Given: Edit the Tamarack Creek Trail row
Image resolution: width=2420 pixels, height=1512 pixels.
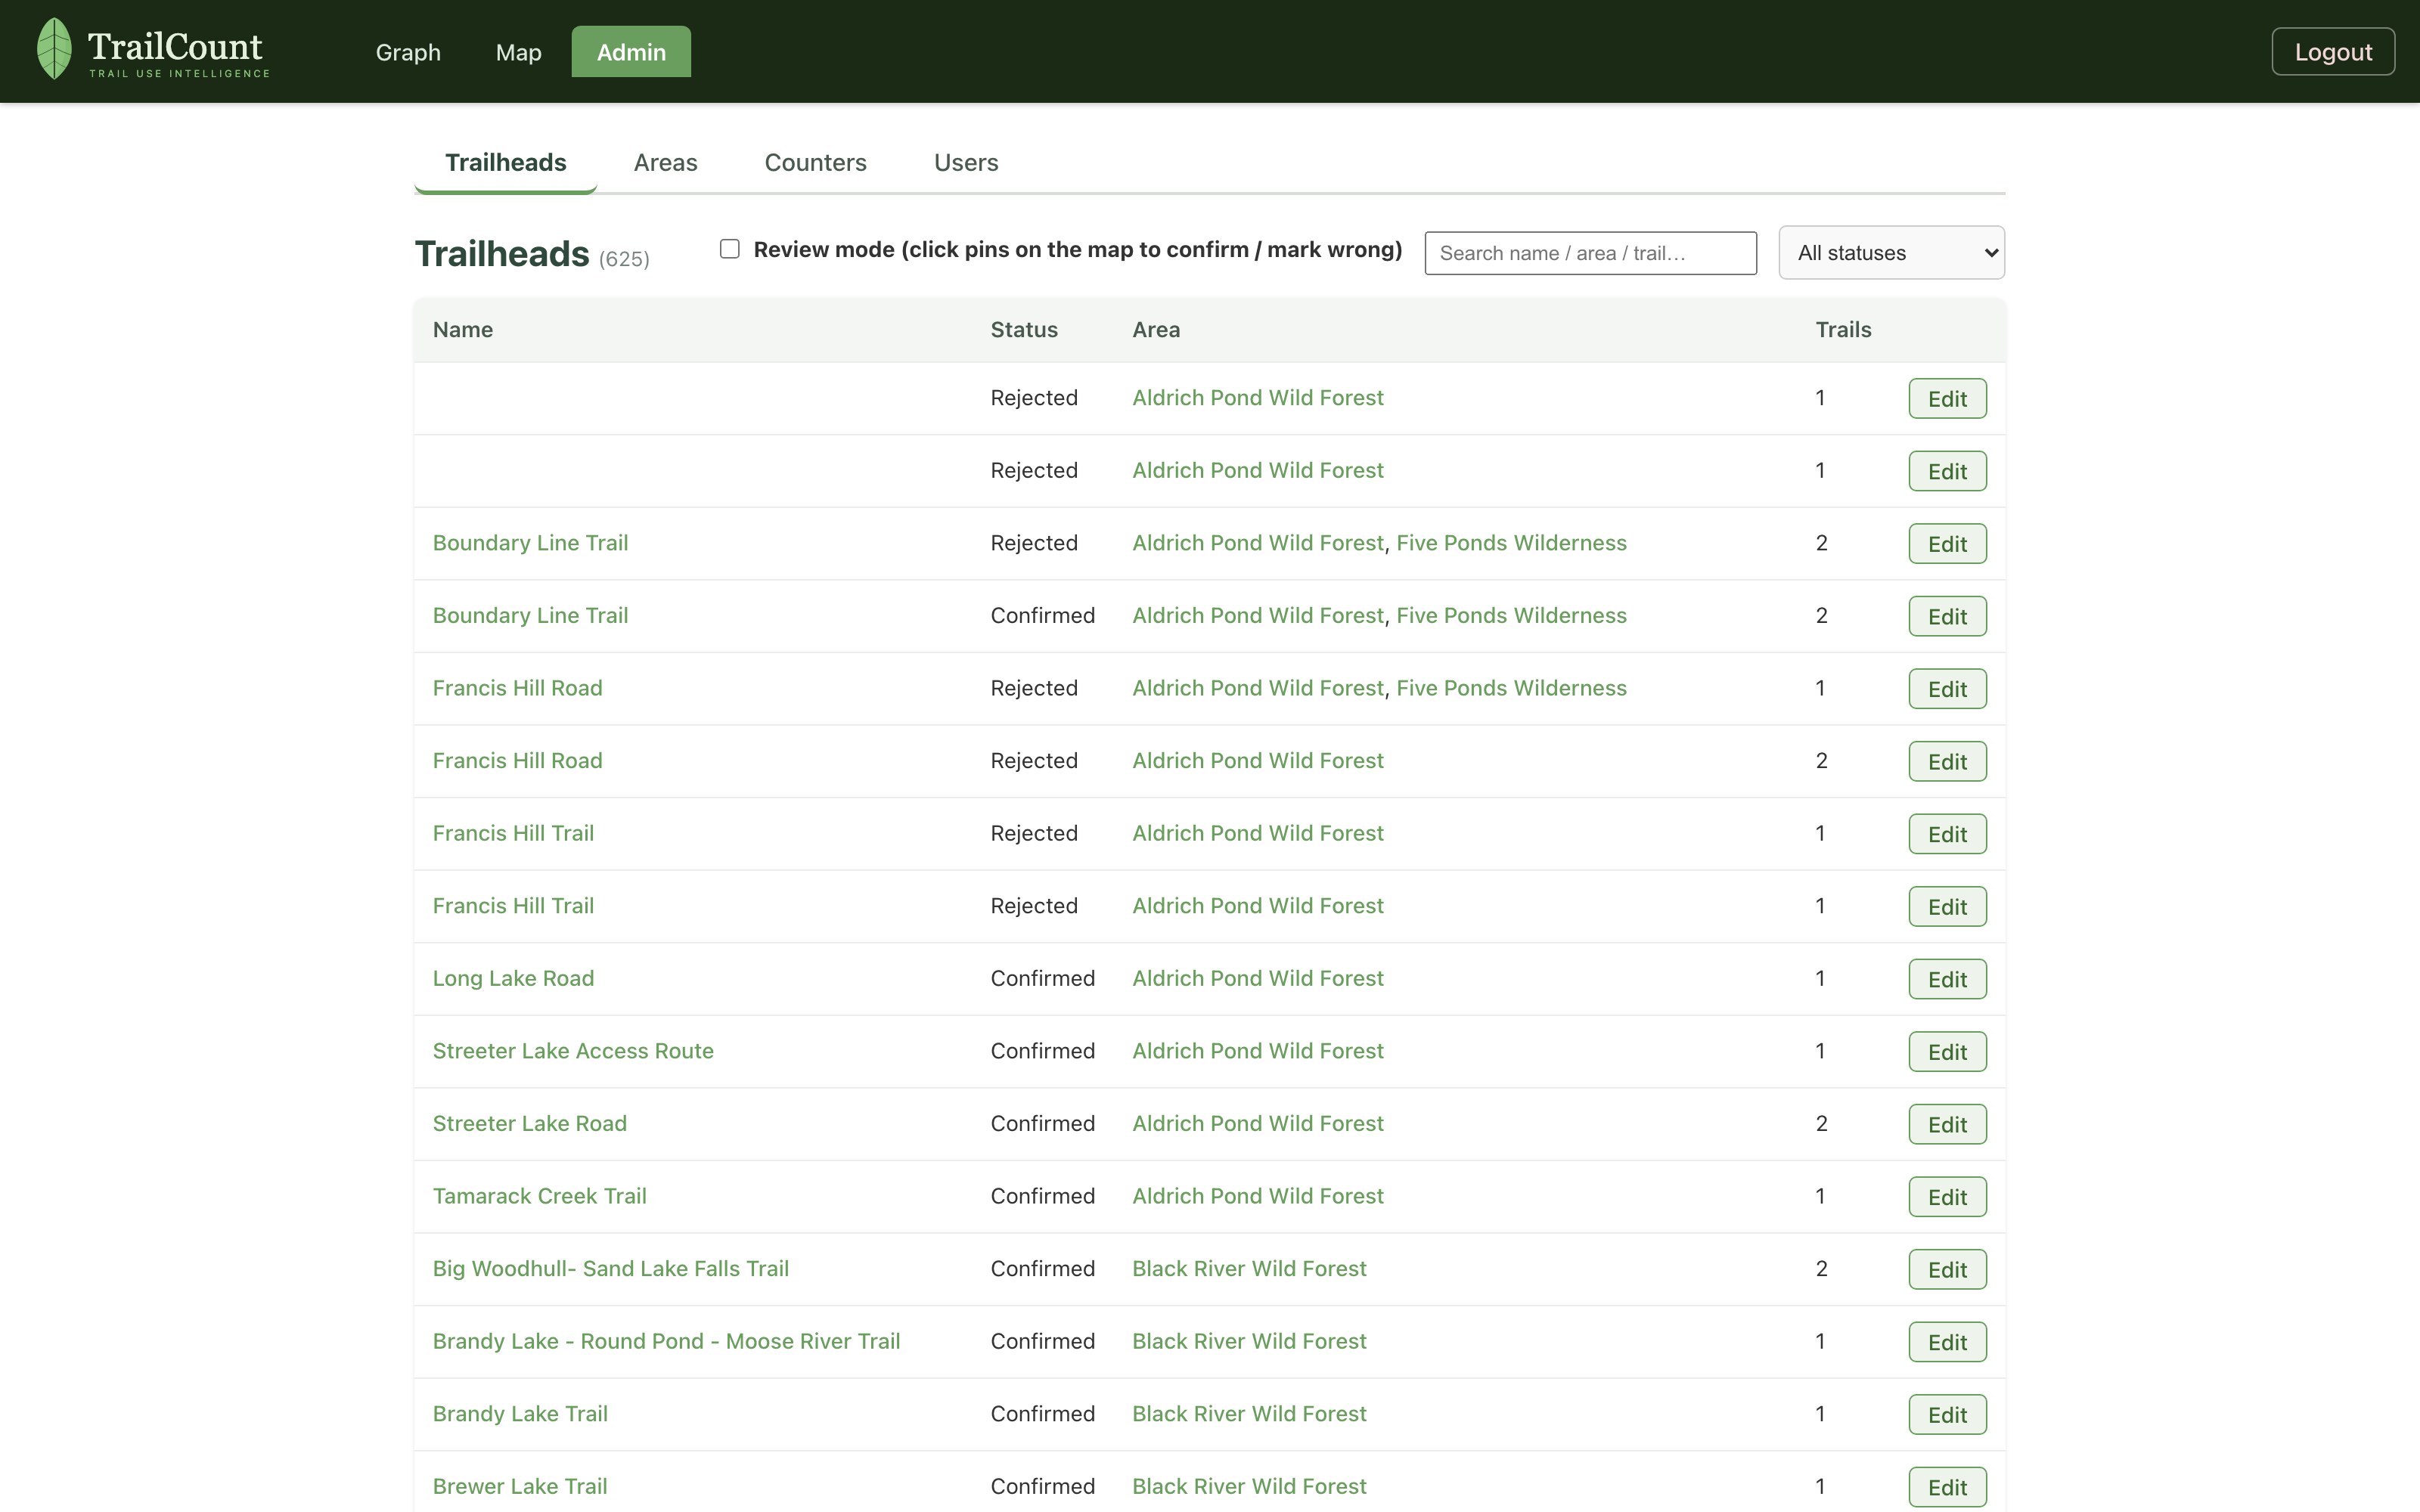Looking at the screenshot, I should [1947, 1198].
